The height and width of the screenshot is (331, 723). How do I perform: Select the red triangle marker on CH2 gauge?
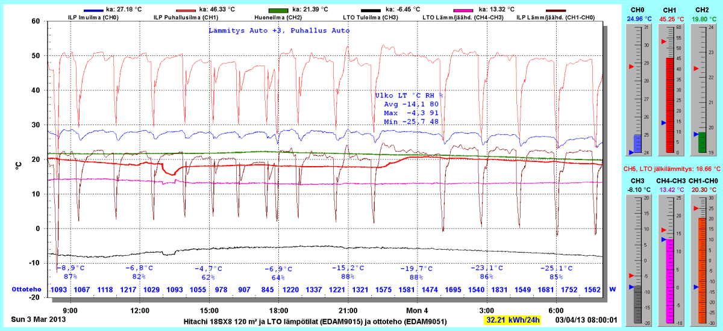(696, 69)
